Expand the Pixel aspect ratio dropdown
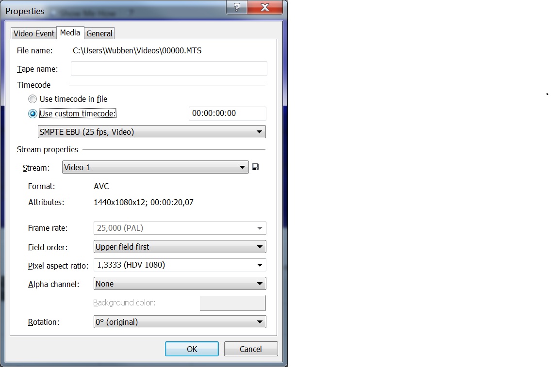 [x=180, y=265]
